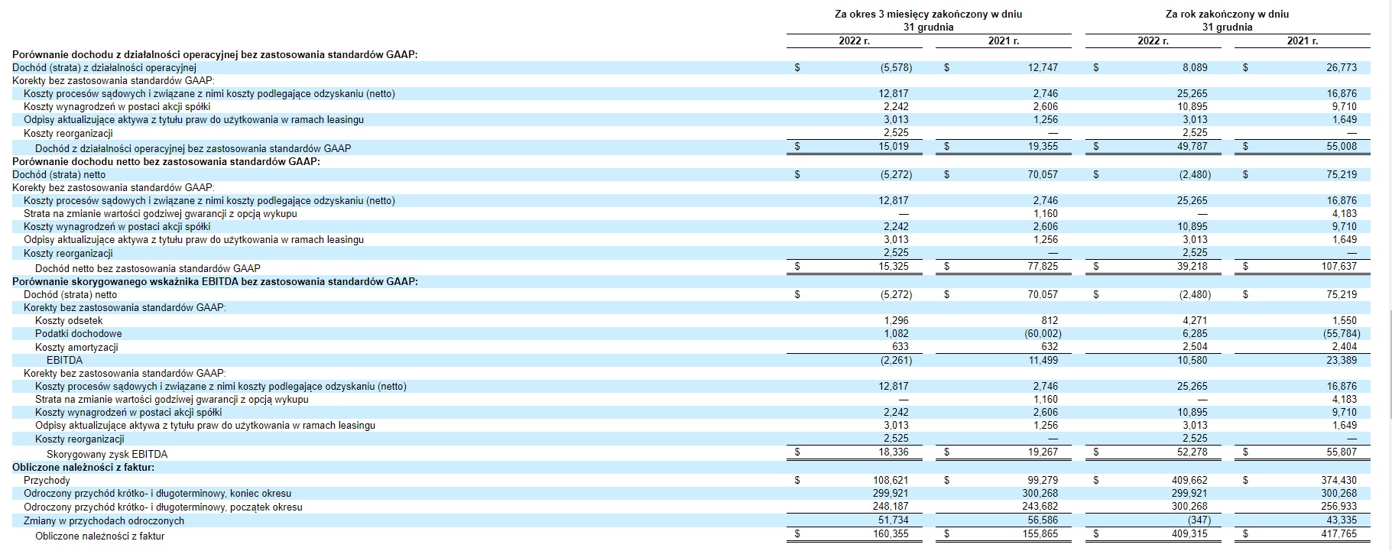The image size is (1392, 551).
Task: Click the "Przychody" row label
Action: [47, 481]
